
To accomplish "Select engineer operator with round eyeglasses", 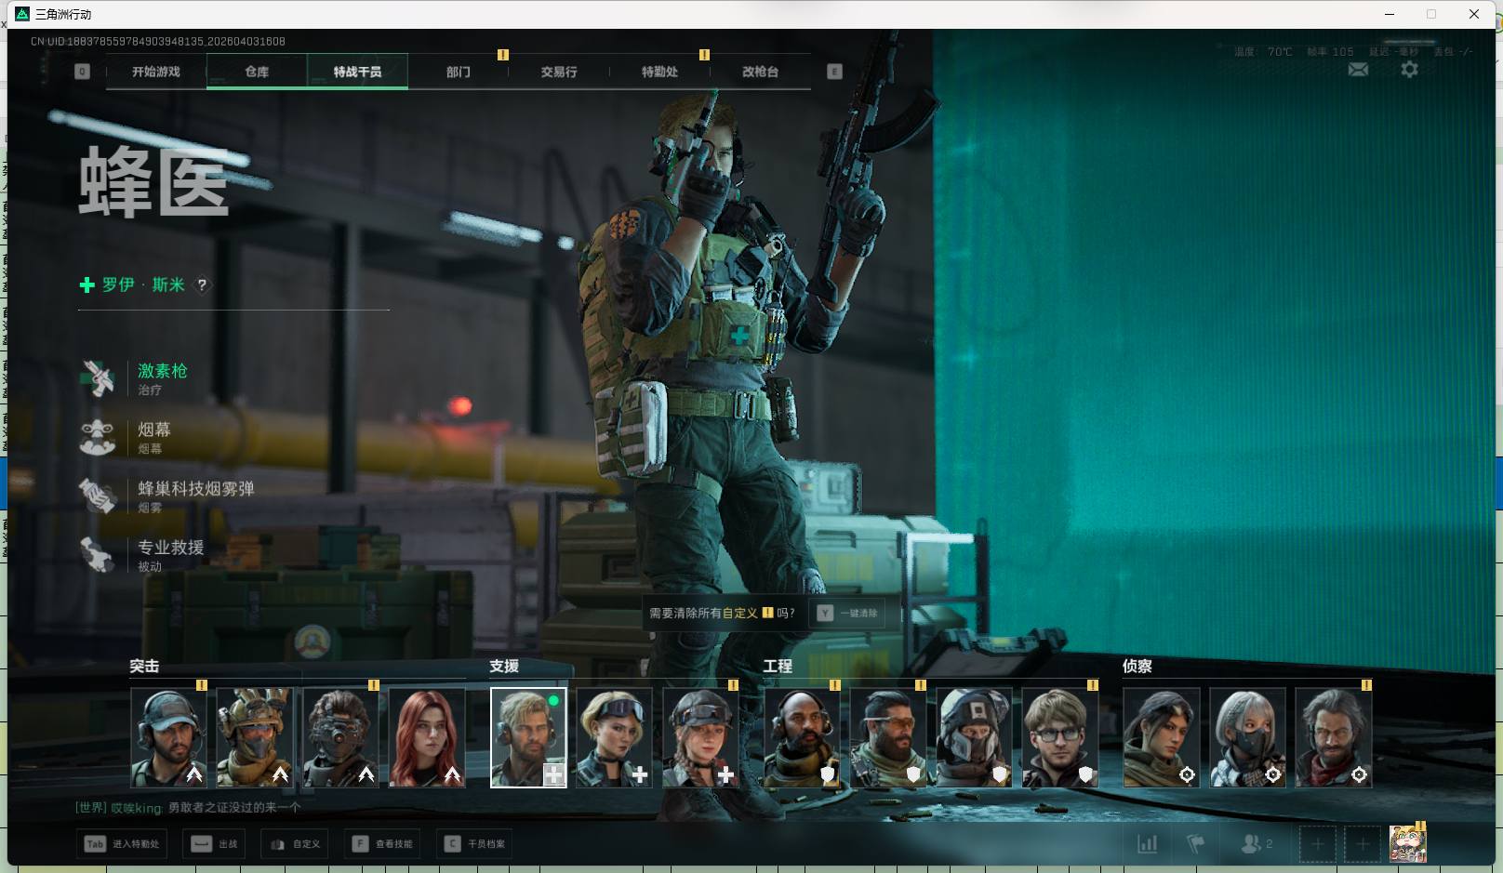I will point(1060,737).
